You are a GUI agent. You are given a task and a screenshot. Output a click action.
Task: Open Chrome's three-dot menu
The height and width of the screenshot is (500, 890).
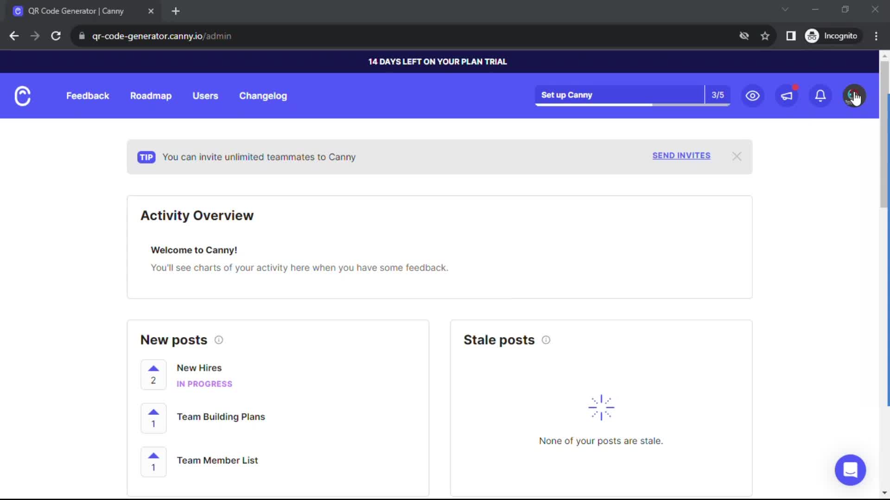click(x=877, y=36)
